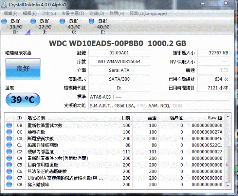Click status icon of attribute C2 row
This screenshot has height=196, width=238.
point(9,152)
